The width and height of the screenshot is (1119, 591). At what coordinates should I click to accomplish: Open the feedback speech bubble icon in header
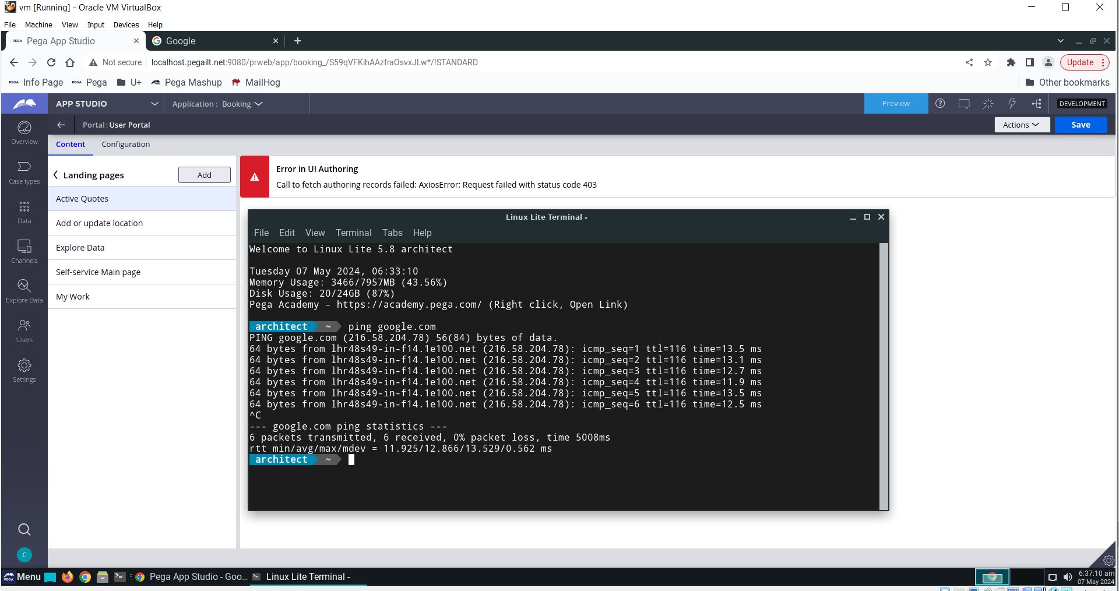(965, 103)
